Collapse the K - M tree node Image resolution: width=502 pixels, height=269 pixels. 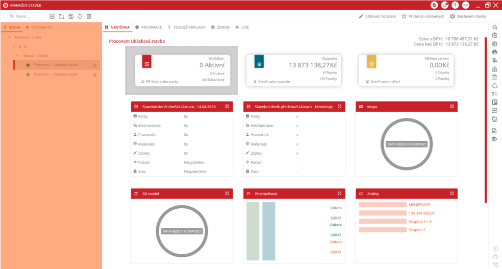pyautogui.click(x=14, y=47)
